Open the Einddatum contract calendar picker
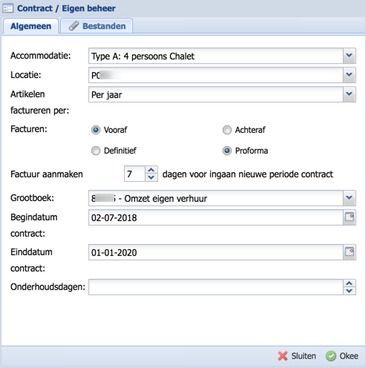Viewport: 366px width, 368px height. pos(350,252)
